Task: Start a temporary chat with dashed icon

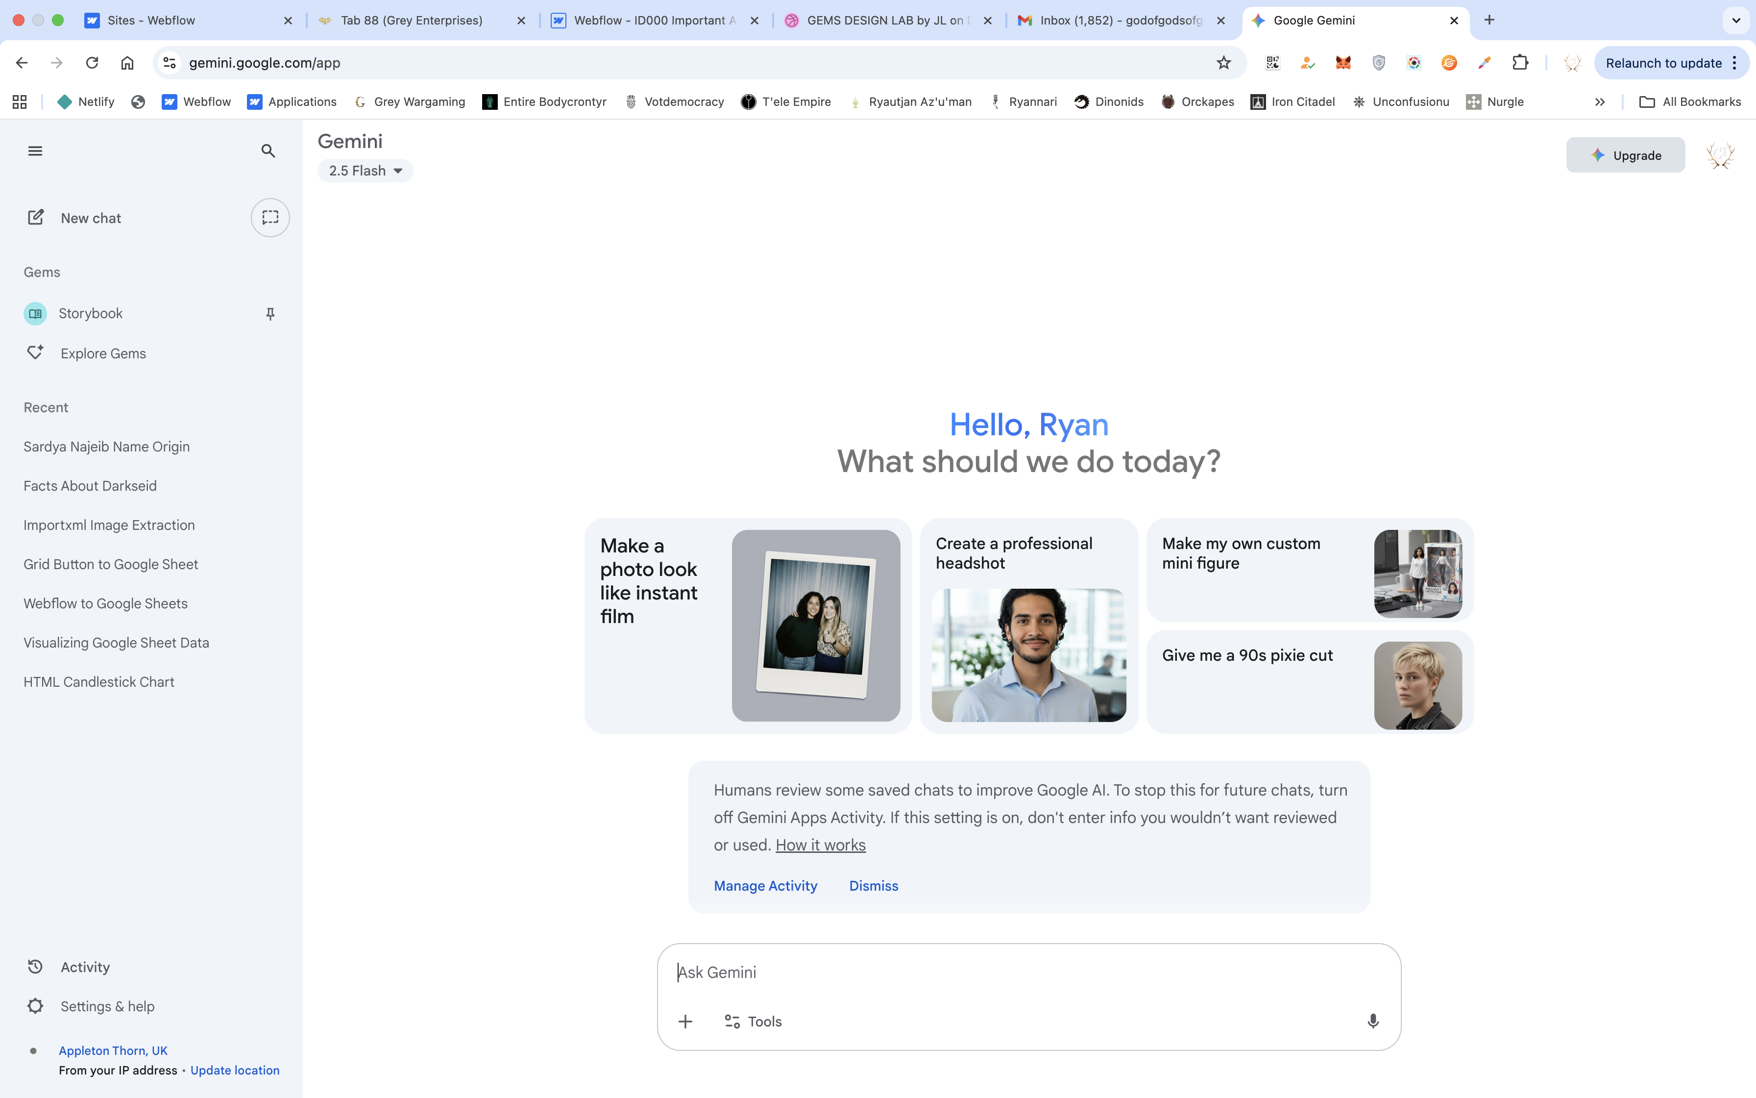Action: point(270,217)
